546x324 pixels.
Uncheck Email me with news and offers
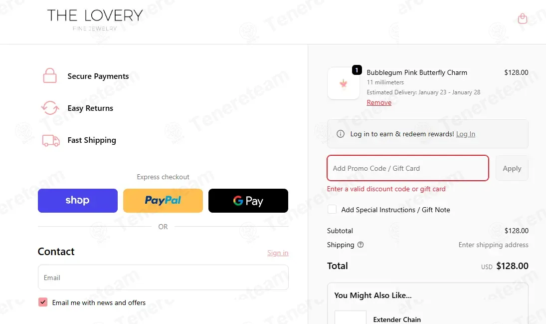click(x=43, y=302)
